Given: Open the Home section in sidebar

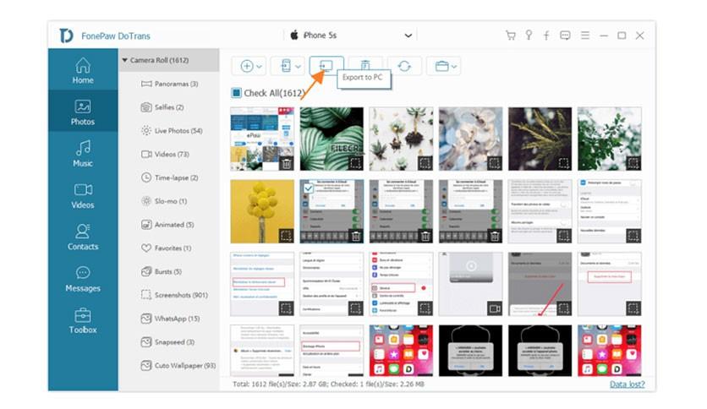Looking at the screenshot, I should point(83,71).
